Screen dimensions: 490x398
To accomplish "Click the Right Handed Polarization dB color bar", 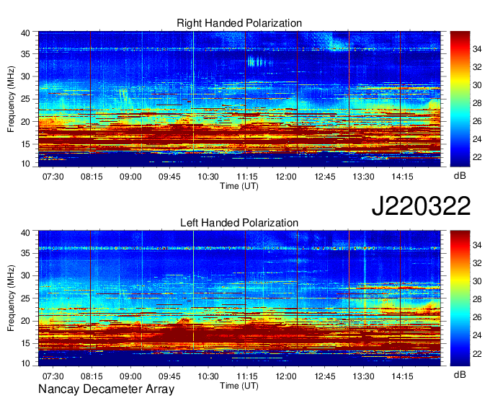I will pyautogui.click(x=460, y=99).
